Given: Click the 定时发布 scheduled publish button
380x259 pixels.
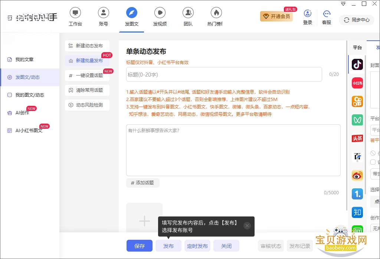Looking at the screenshot, I should [x=197, y=246].
